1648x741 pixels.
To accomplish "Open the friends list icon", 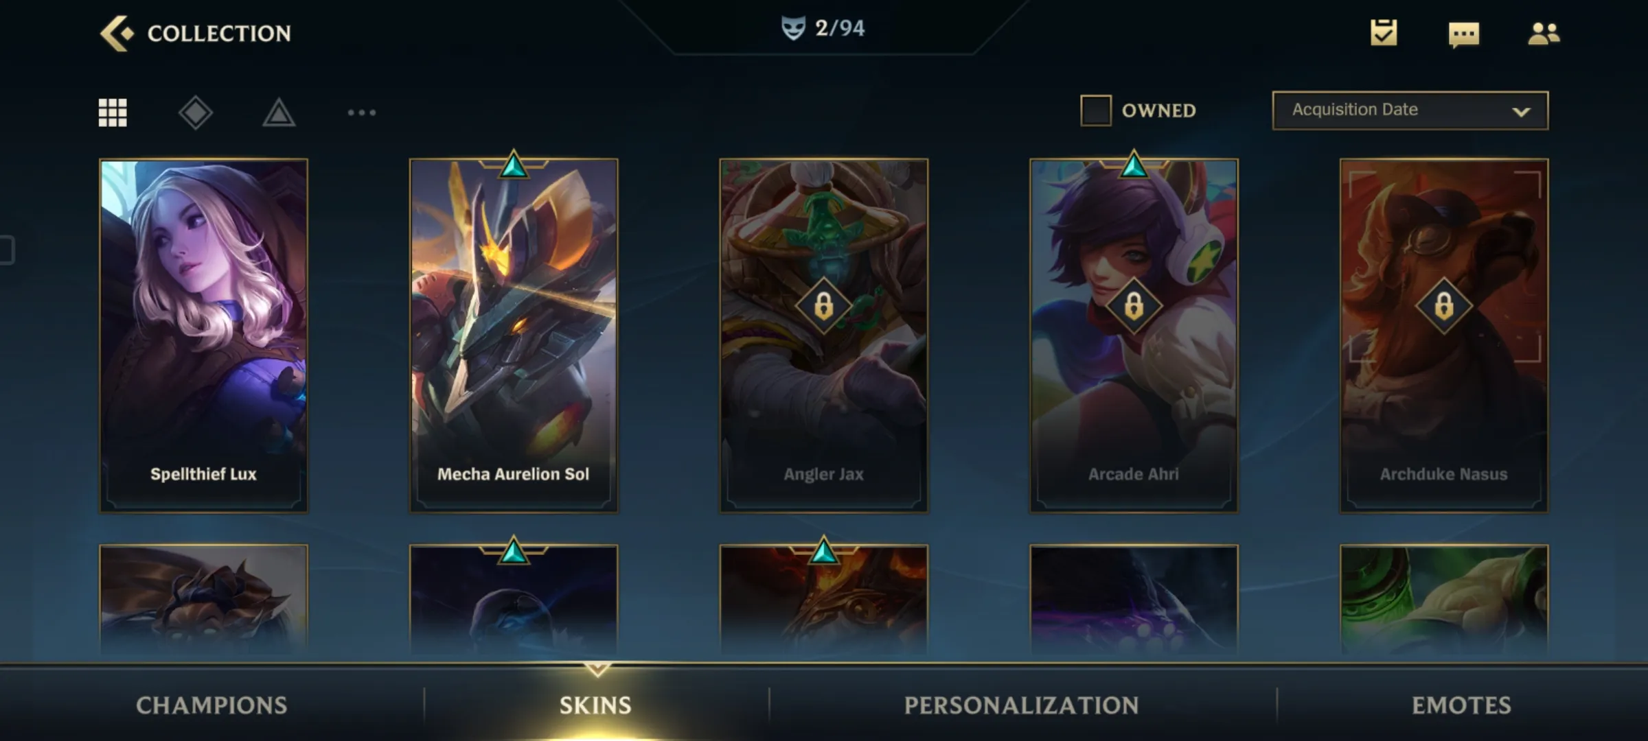I will (x=1544, y=34).
